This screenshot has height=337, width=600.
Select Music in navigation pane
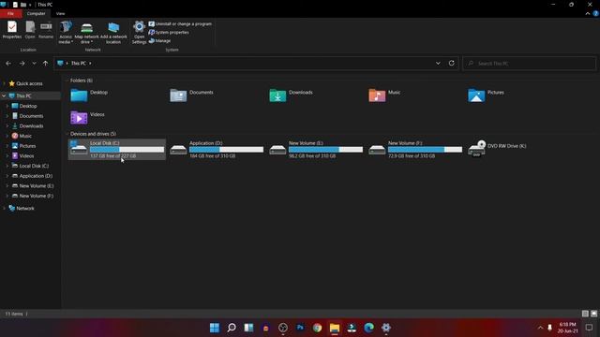tap(25, 136)
